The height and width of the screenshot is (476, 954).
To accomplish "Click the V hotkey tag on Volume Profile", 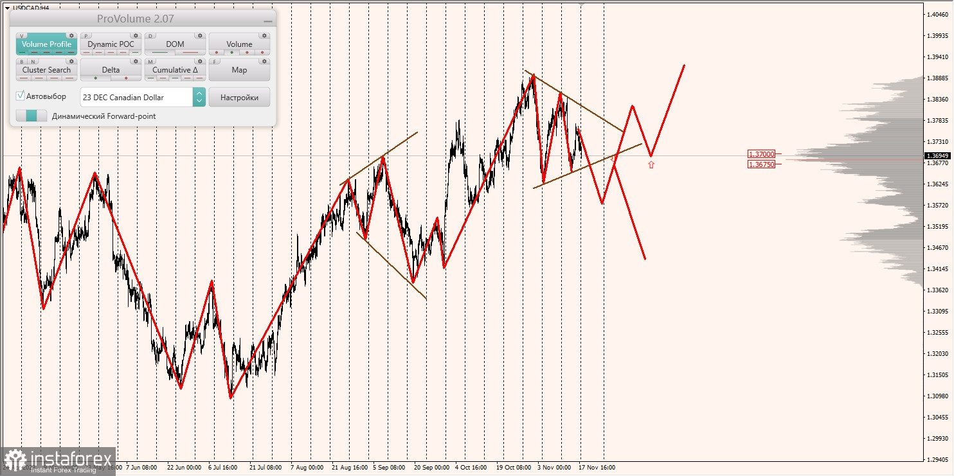I will [21, 36].
